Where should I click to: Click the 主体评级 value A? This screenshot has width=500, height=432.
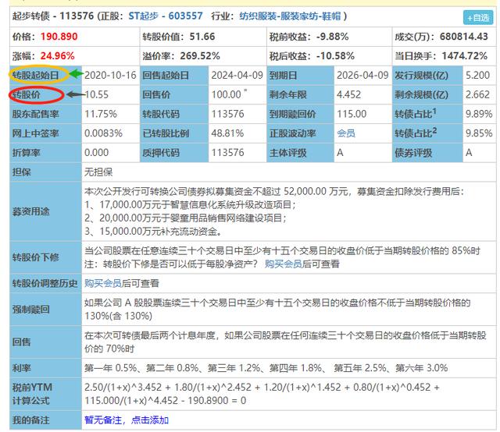(x=340, y=153)
